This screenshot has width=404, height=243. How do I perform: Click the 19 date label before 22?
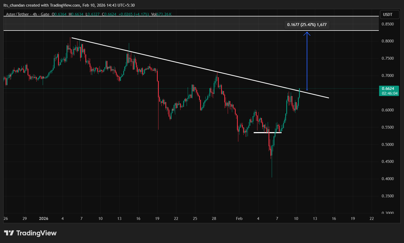[x=157, y=219]
